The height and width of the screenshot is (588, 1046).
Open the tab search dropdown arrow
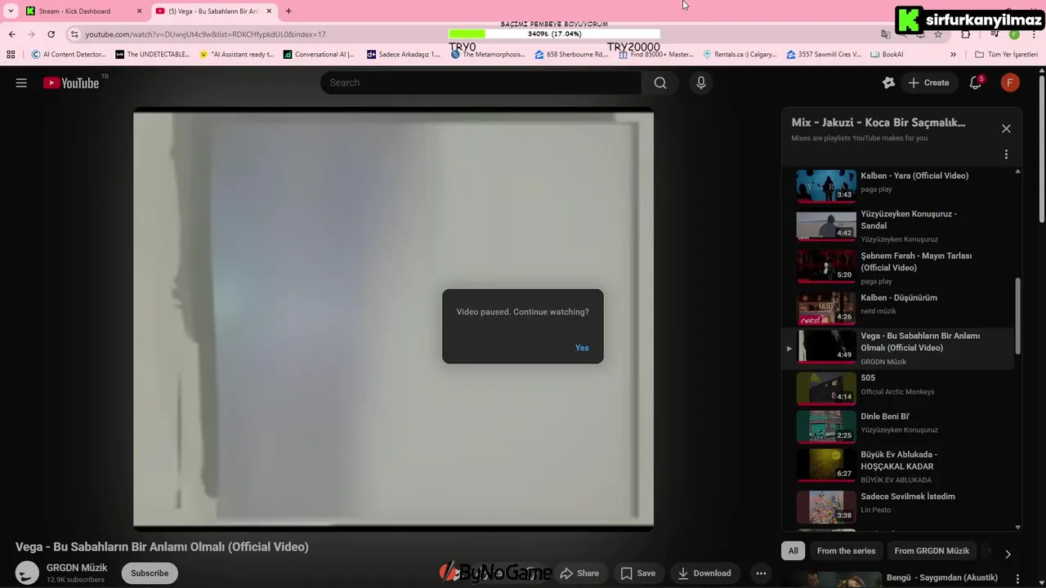[x=11, y=11]
